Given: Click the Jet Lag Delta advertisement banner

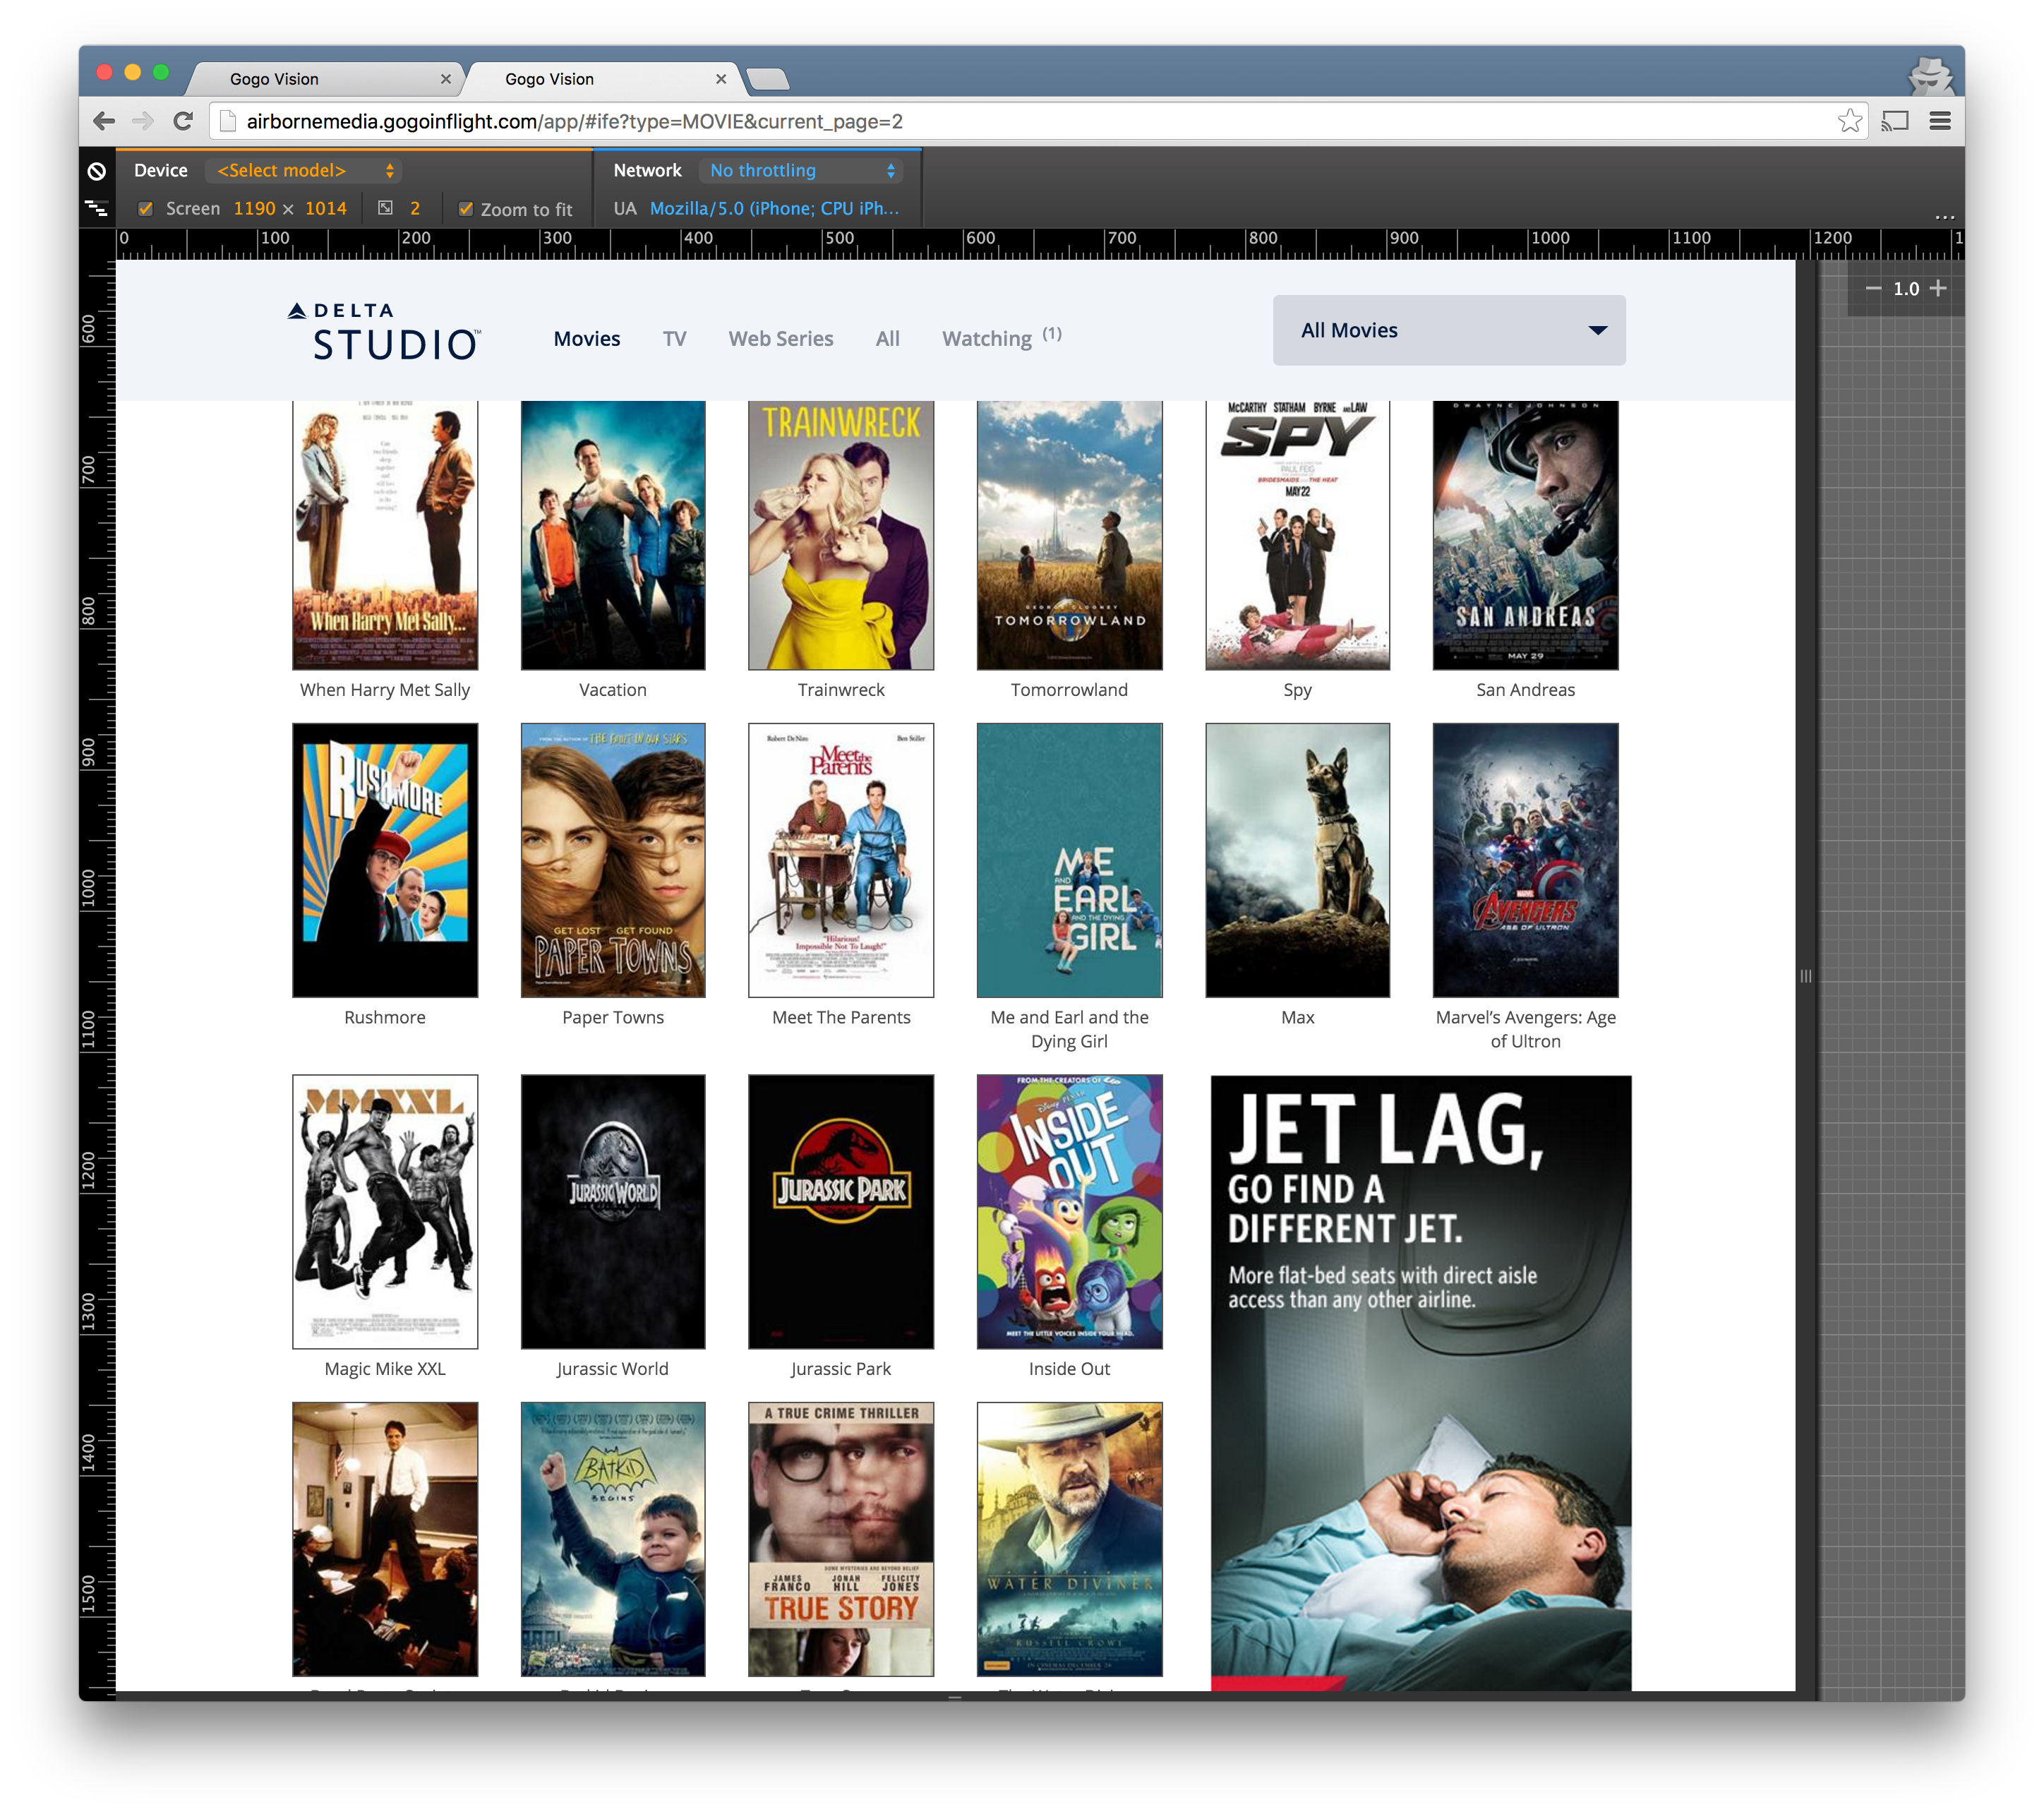Looking at the screenshot, I should [1420, 1382].
